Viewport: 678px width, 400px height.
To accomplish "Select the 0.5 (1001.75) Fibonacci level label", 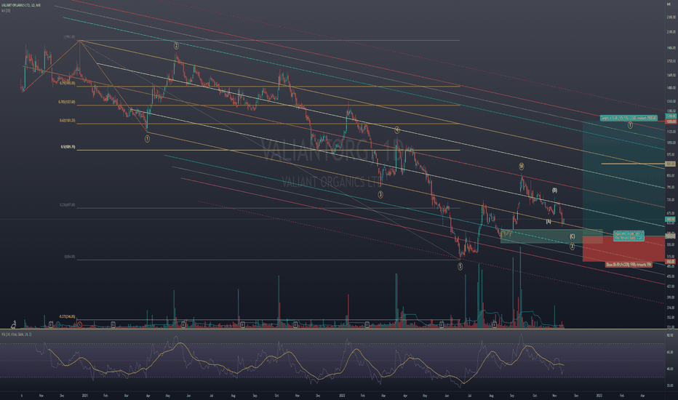I will [x=68, y=147].
